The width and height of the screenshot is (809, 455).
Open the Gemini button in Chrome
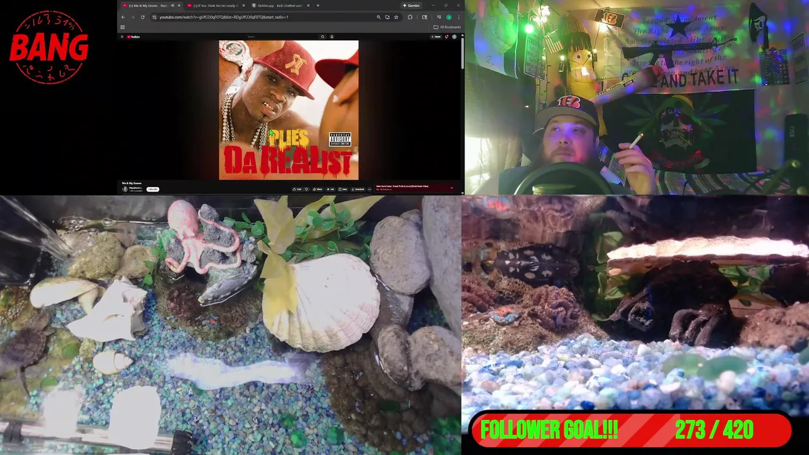coord(411,6)
